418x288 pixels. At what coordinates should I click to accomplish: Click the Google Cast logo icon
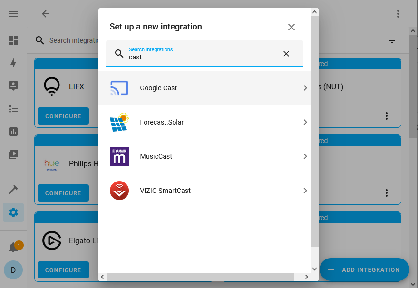[x=119, y=88]
